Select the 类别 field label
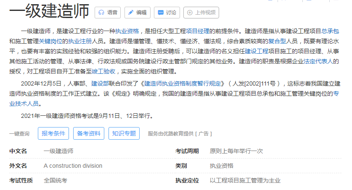This screenshot has height=190, width=352. (x=181, y=166)
